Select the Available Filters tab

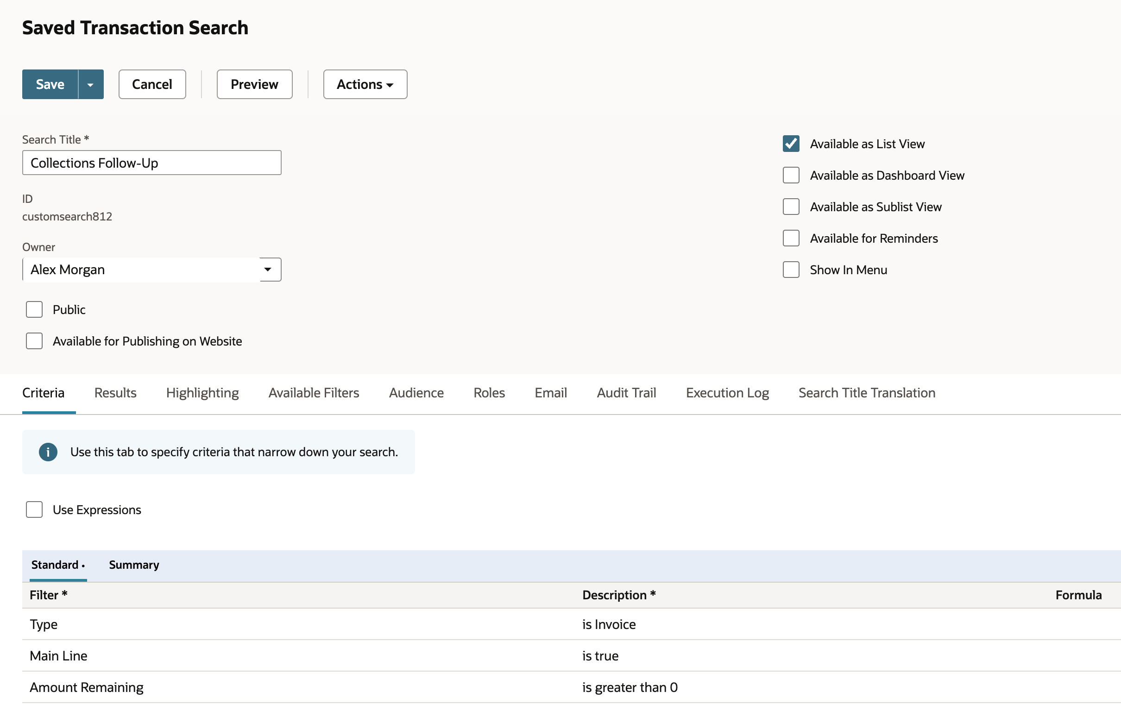314,393
